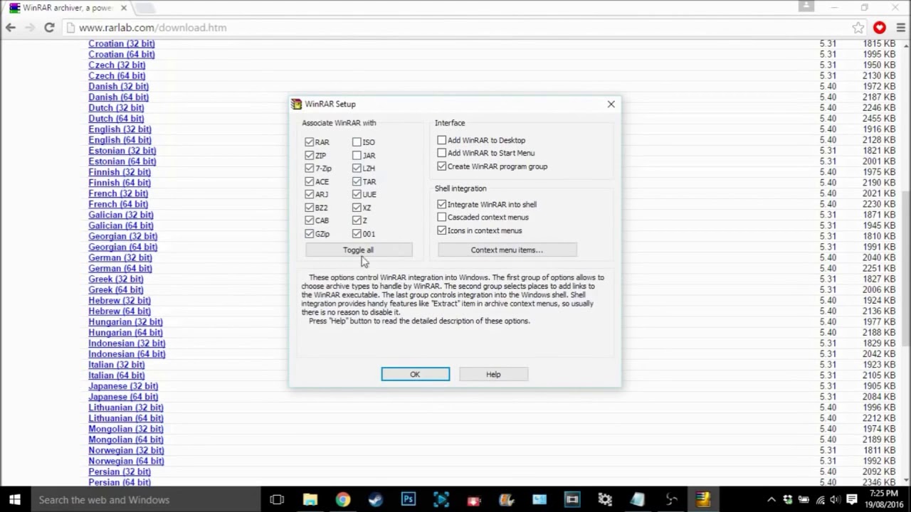Open the German (32 bit) download link
The image size is (911, 512).
[x=120, y=257]
